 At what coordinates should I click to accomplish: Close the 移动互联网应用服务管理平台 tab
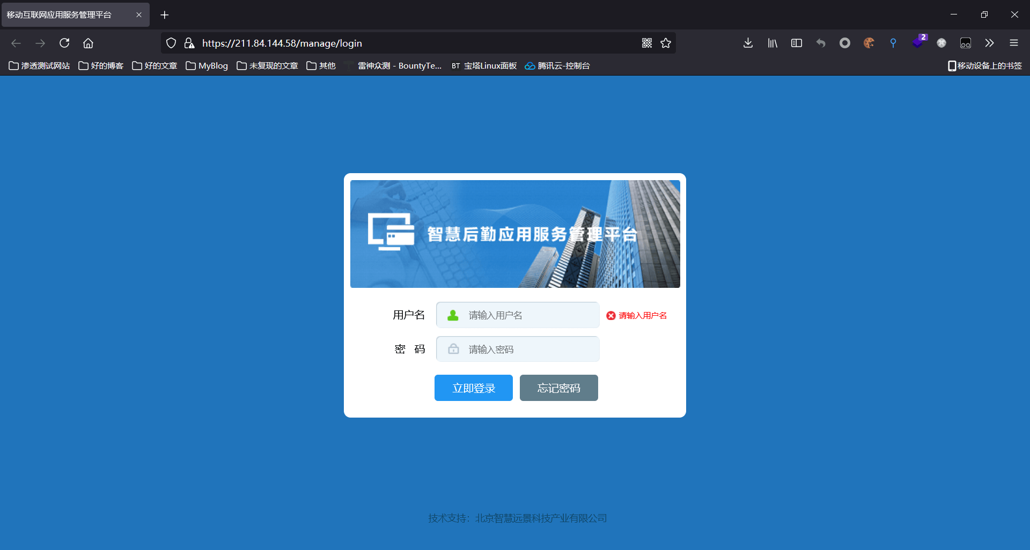coord(139,15)
